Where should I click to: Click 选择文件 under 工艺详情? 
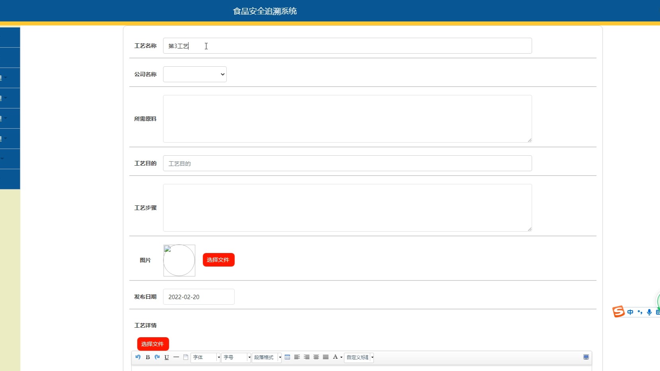click(x=153, y=344)
